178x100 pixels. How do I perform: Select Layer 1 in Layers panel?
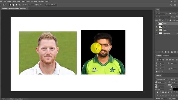pyautogui.click(x=167, y=27)
